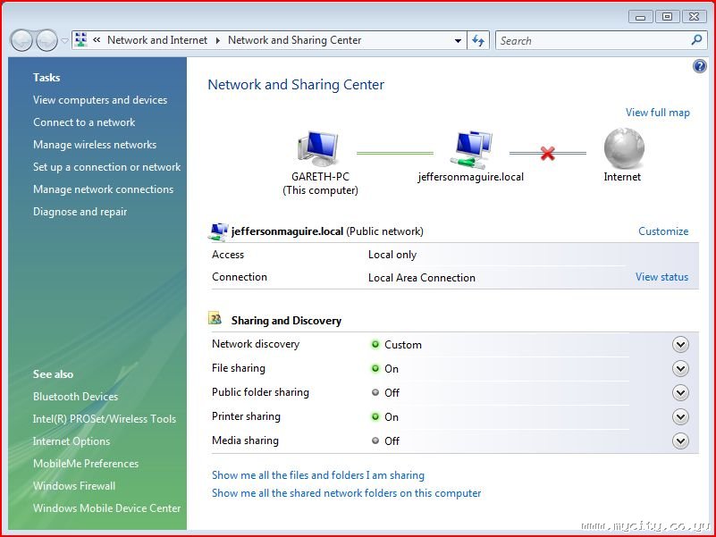Click inside the Search input box
The image size is (716, 537).
pos(590,40)
